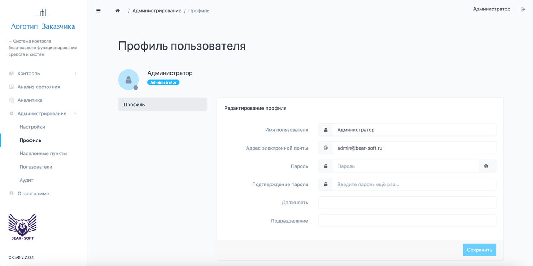Click the Должность input field
Viewport: 533px width, 266px height.
click(407, 202)
